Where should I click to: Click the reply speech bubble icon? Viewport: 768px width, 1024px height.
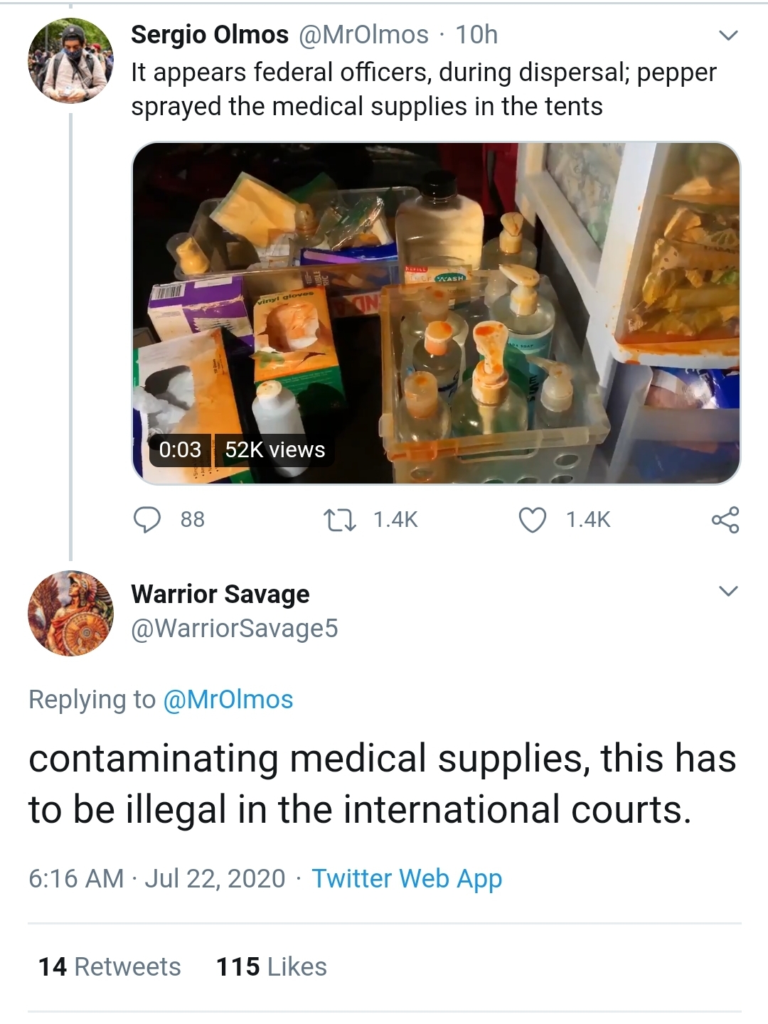point(147,520)
